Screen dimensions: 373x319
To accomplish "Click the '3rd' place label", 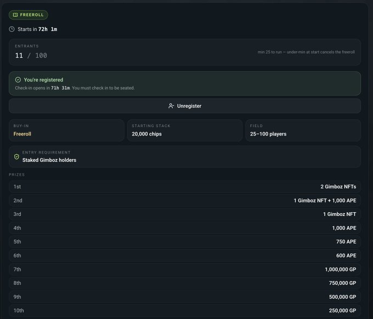I will [x=17, y=214].
